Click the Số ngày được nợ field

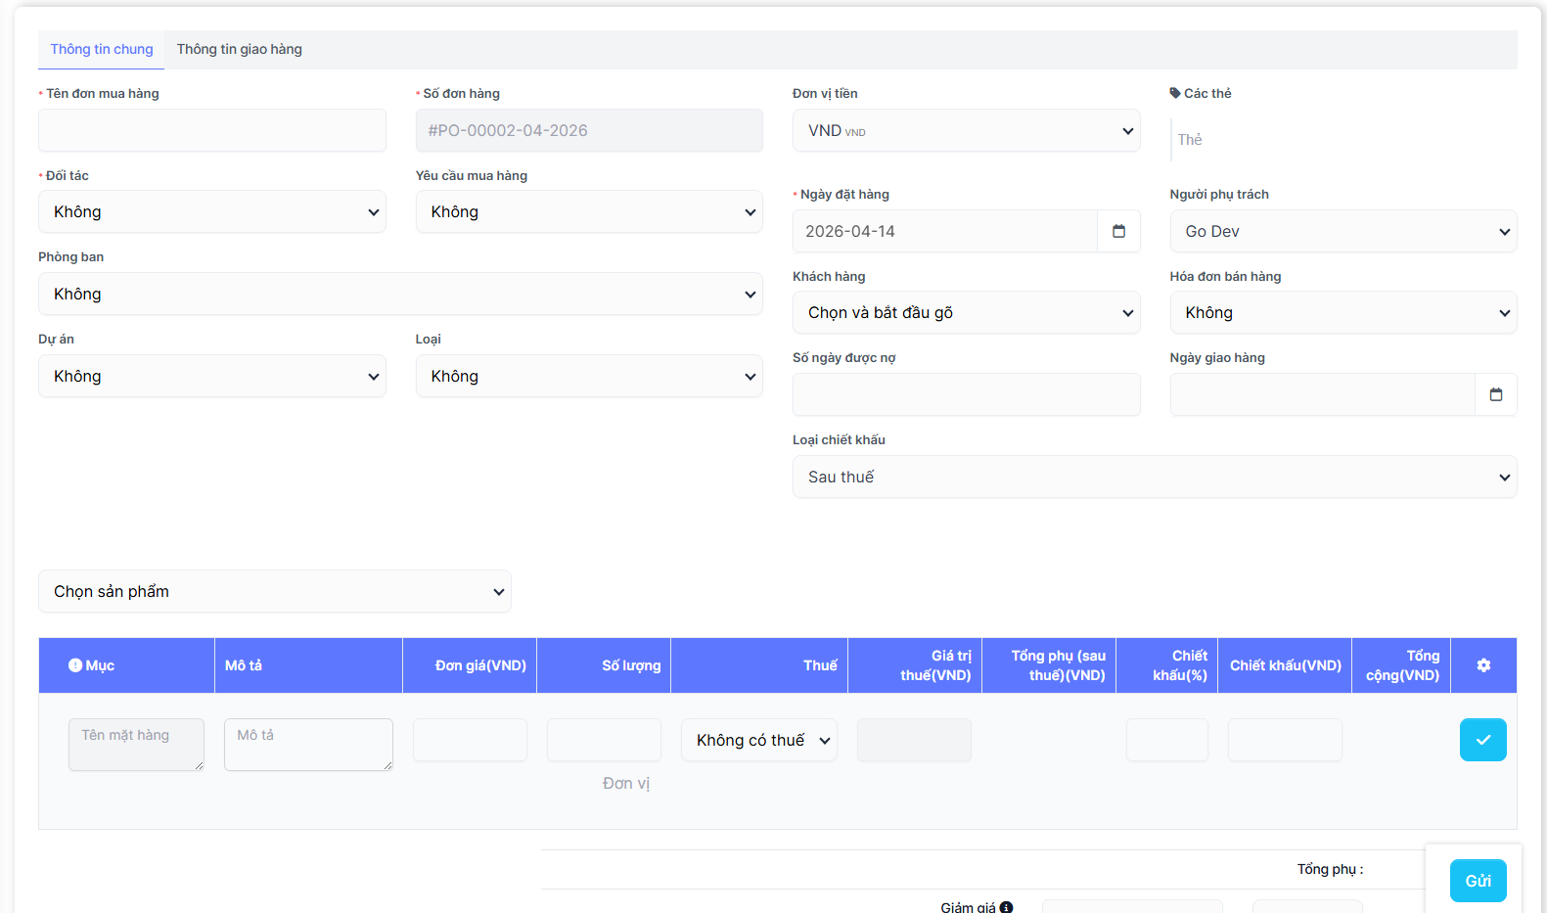pos(966,394)
